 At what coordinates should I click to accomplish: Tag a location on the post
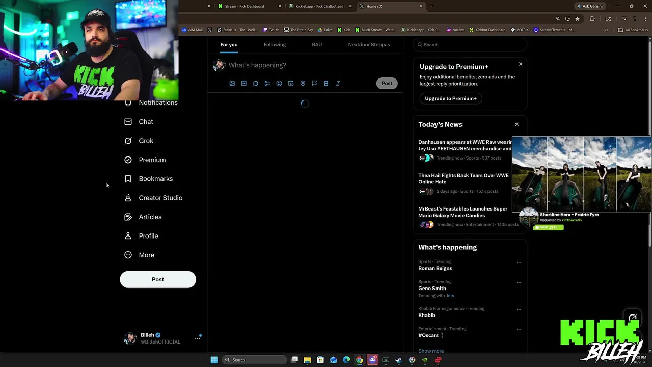tap(303, 83)
